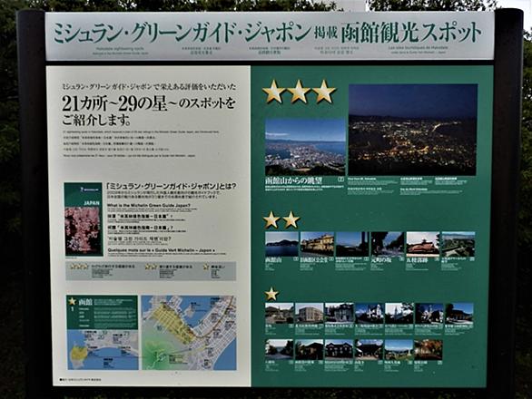Click the text ご紹介します。

tap(96, 120)
